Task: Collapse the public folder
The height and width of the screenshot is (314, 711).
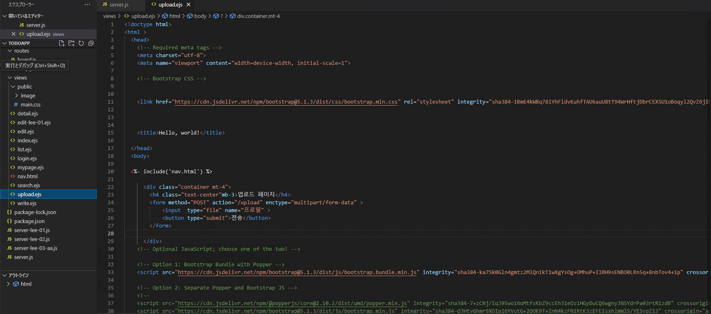Action: 13,87
